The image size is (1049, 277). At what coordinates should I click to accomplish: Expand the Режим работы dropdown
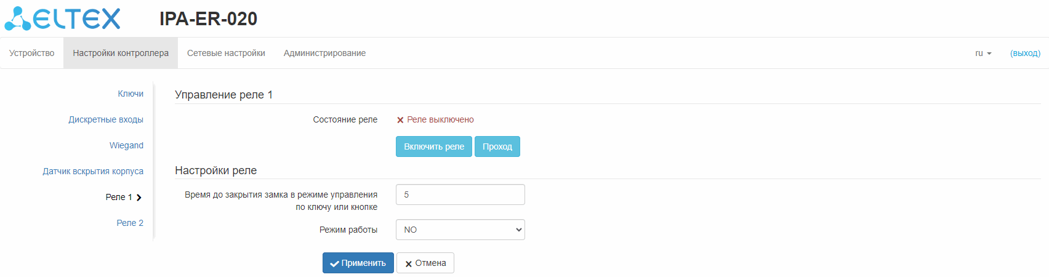click(460, 230)
